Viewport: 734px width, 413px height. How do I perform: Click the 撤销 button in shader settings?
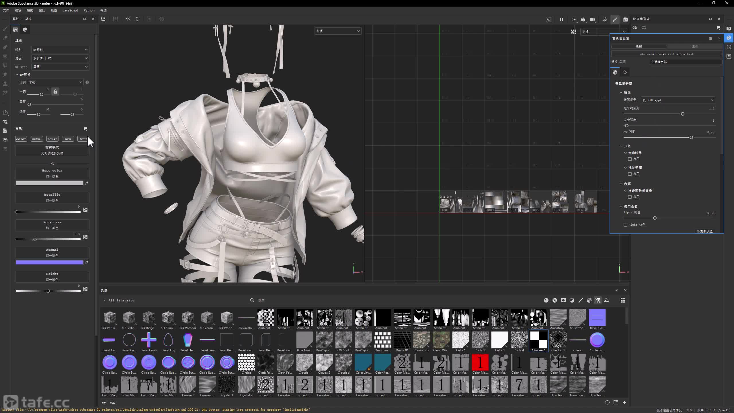pos(639,46)
